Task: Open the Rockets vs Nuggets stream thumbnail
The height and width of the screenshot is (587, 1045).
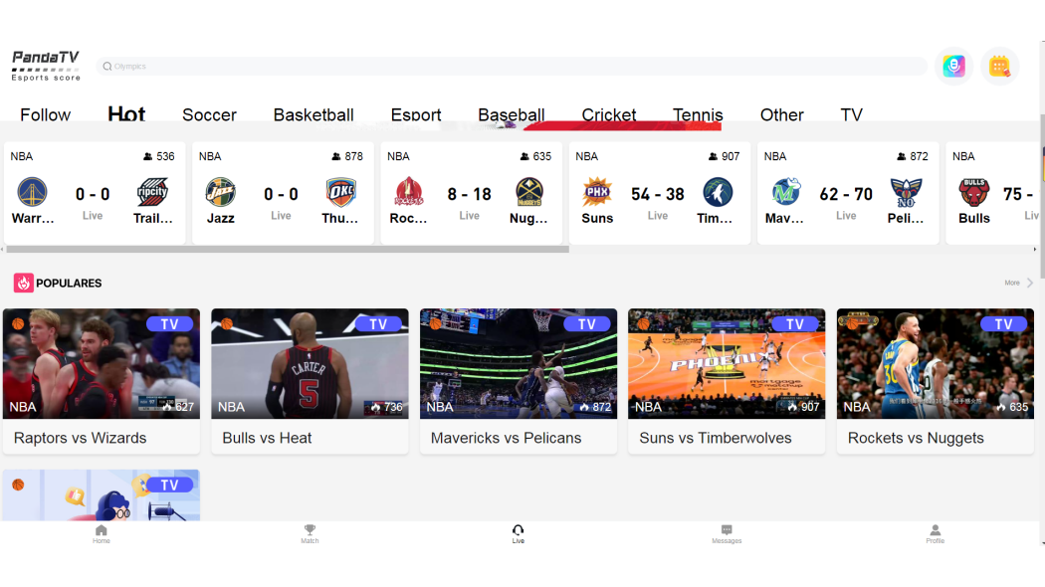Action: [x=936, y=364]
